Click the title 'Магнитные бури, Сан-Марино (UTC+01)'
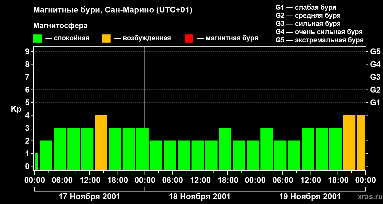Image resolution: width=383 pixels, height=204 pixels. tap(113, 10)
